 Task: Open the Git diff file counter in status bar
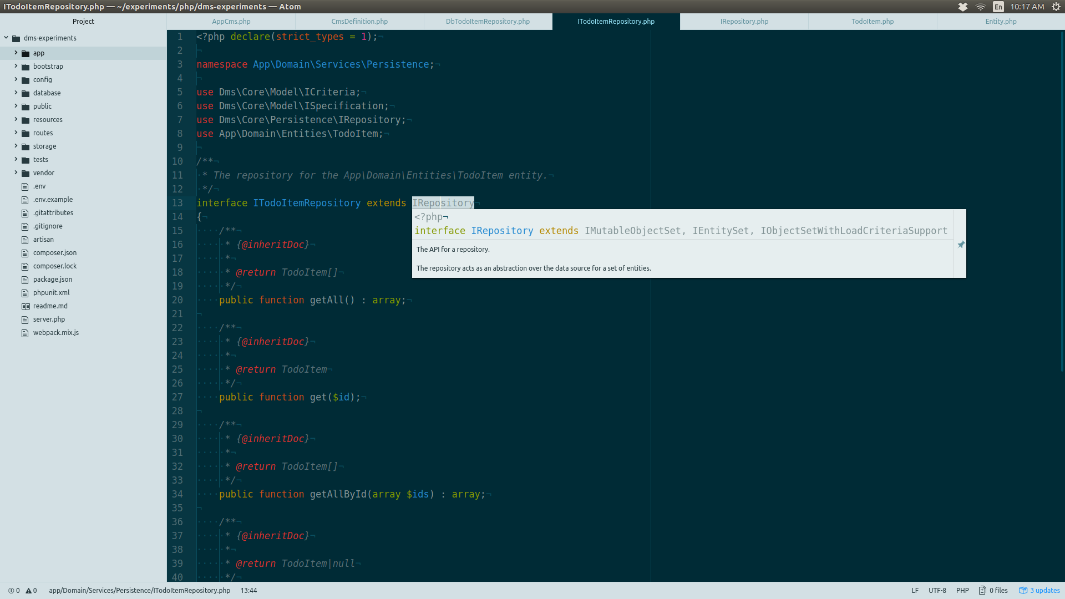(994, 590)
